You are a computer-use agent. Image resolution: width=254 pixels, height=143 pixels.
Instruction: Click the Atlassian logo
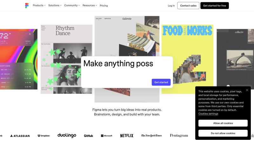(20, 136)
